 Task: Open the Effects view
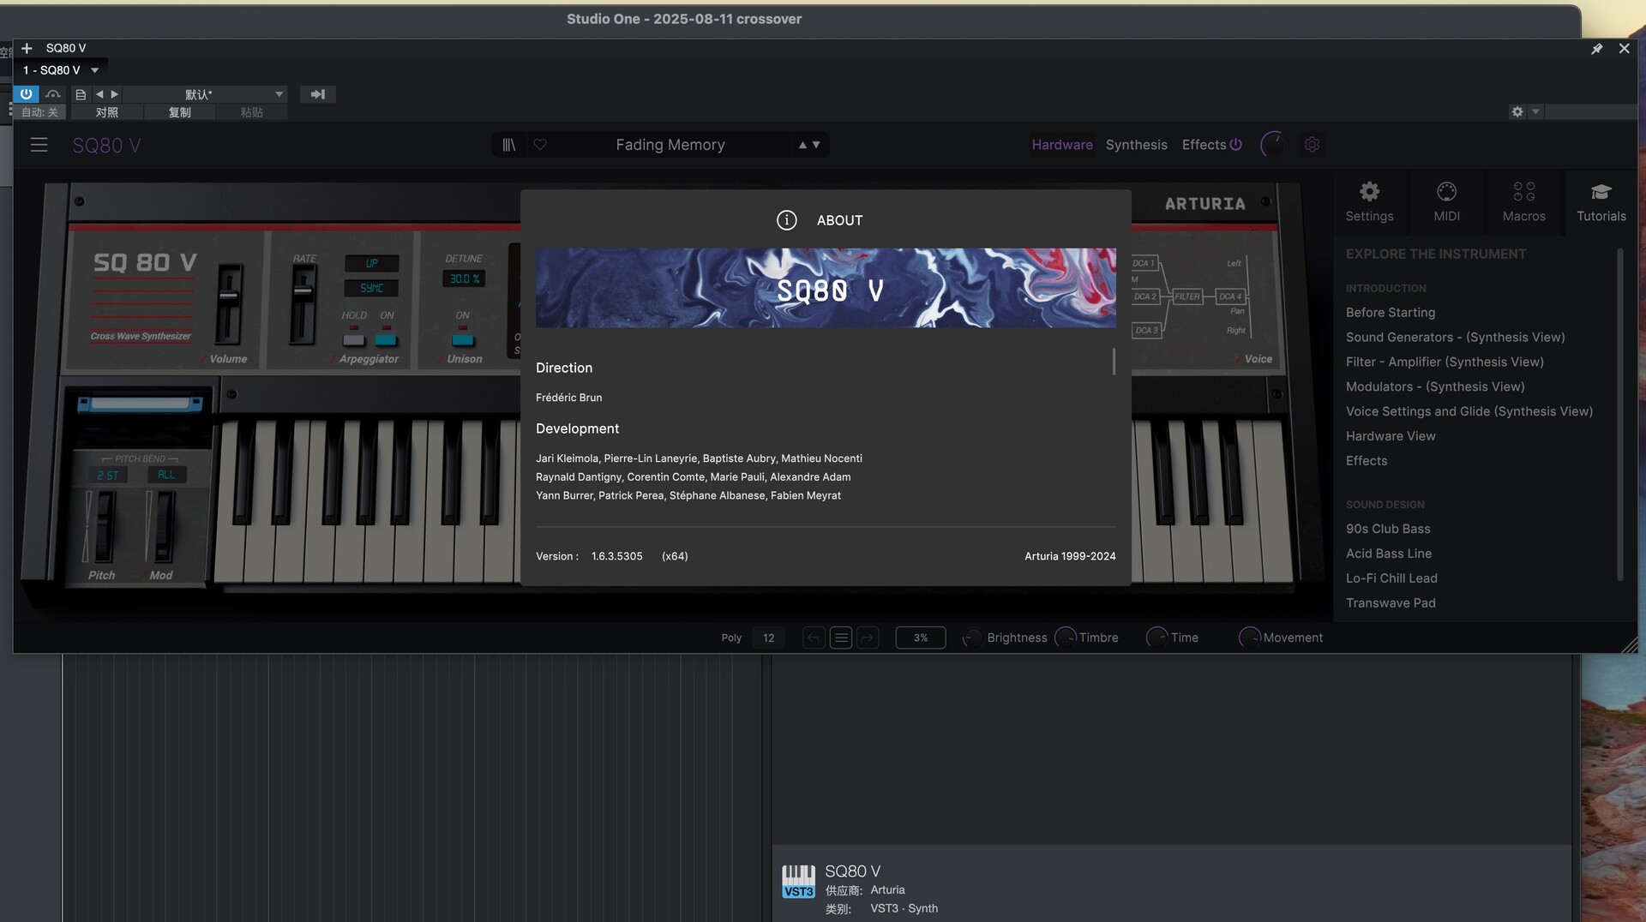(x=1204, y=145)
